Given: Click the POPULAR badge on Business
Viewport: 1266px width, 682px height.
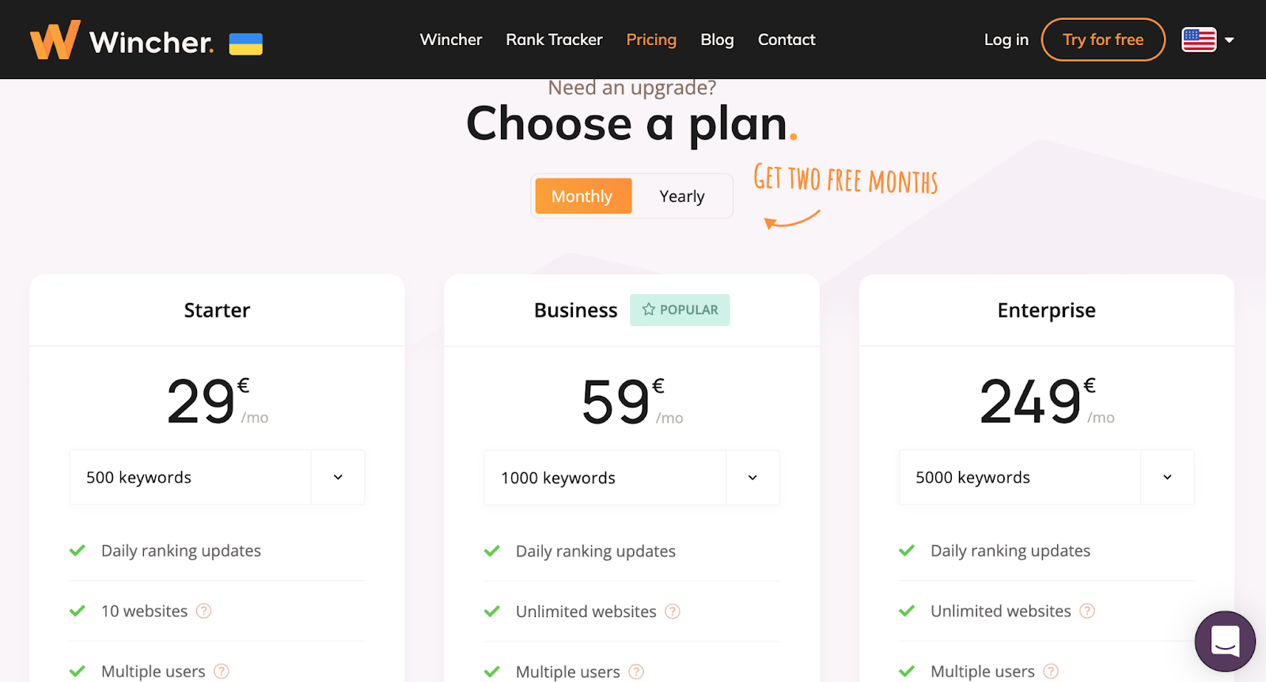Looking at the screenshot, I should click(x=680, y=310).
